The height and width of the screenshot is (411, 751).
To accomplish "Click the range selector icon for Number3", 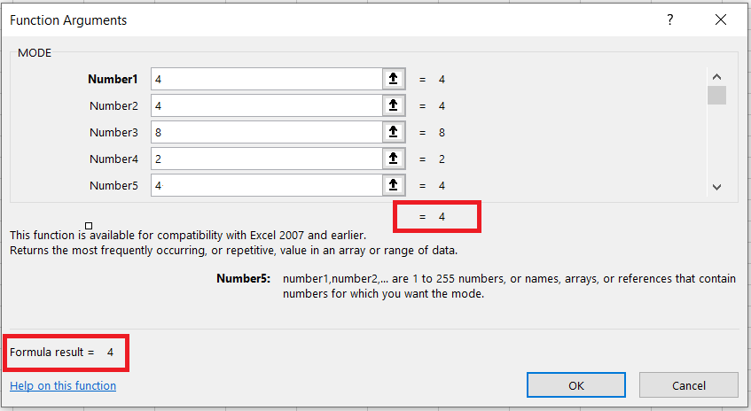I will pos(394,132).
